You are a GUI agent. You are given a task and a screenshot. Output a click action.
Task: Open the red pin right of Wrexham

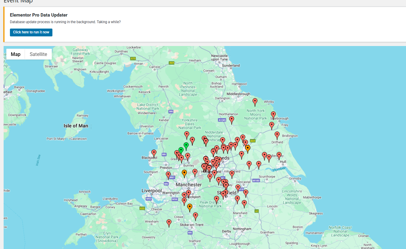click(169, 223)
